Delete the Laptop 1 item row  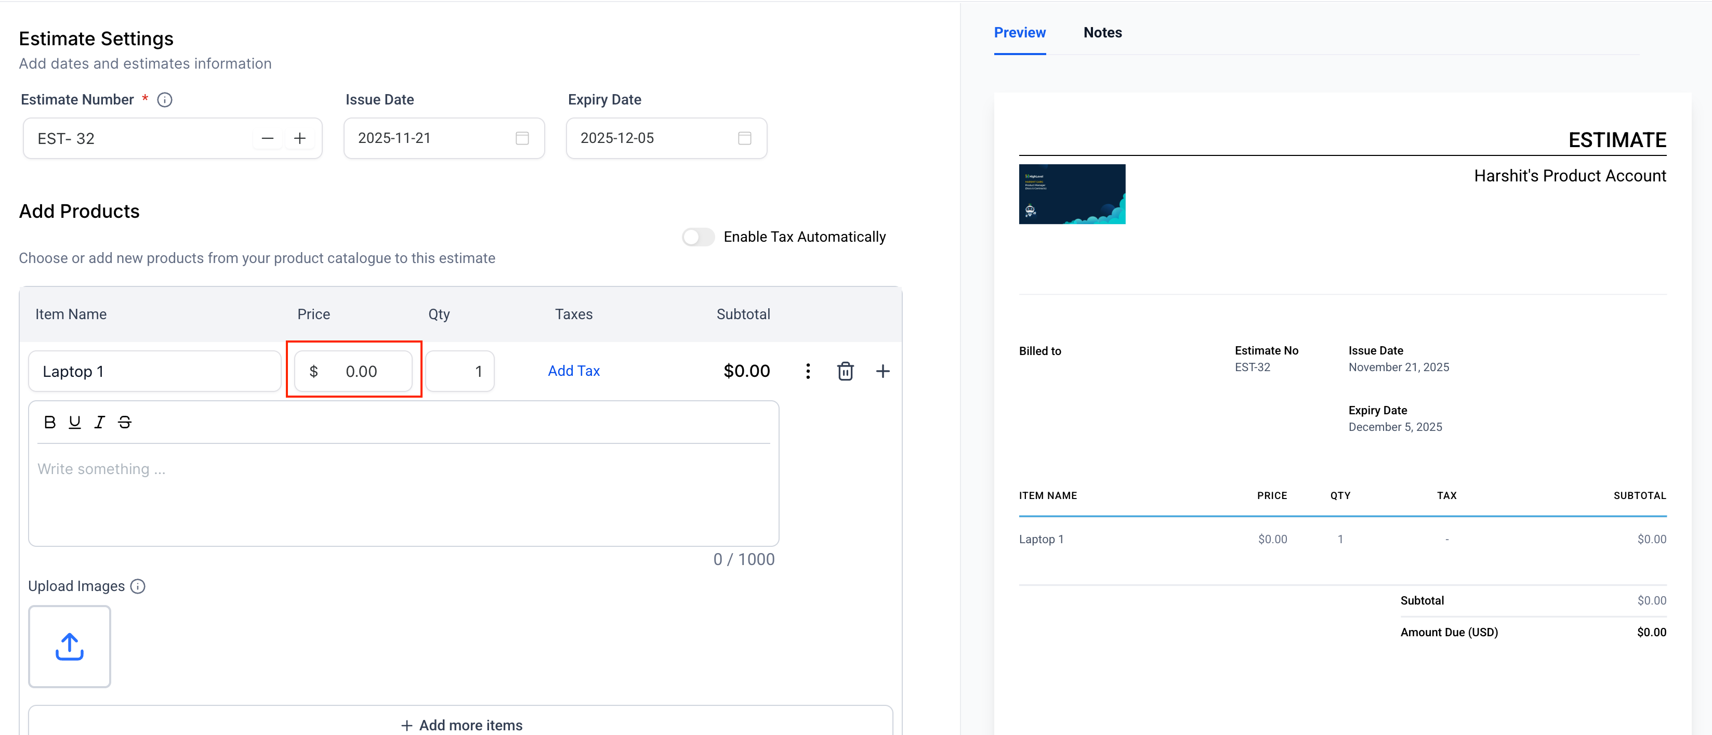(845, 371)
